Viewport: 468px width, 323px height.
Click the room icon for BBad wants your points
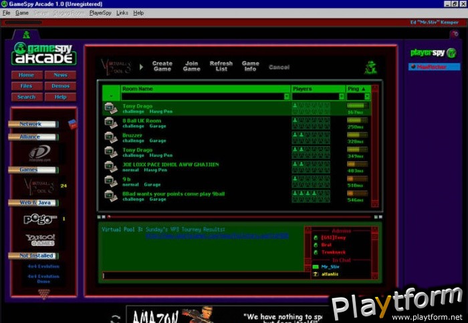(x=111, y=196)
